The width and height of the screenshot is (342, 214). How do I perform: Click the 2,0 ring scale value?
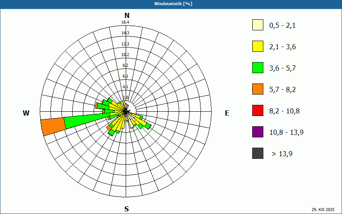[125, 98]
